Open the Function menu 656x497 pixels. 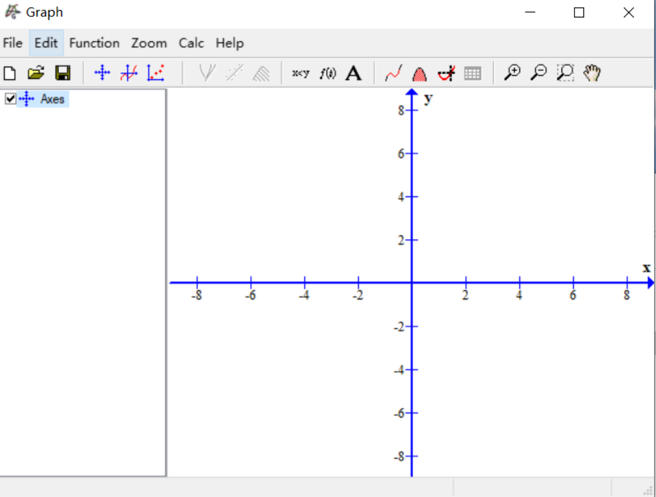pyautogui.click(x=94, y=43)
